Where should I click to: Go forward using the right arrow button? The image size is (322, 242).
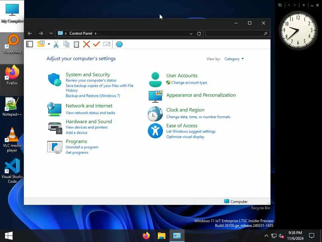coord(41,33)
